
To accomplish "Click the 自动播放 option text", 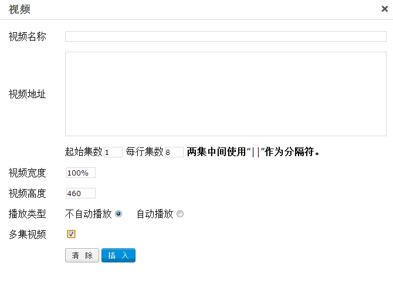I will click(x=154, y=214).
